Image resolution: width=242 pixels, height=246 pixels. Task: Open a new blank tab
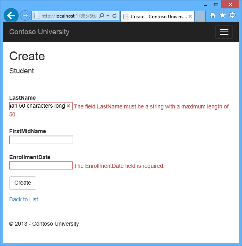(x=200, y=16)
